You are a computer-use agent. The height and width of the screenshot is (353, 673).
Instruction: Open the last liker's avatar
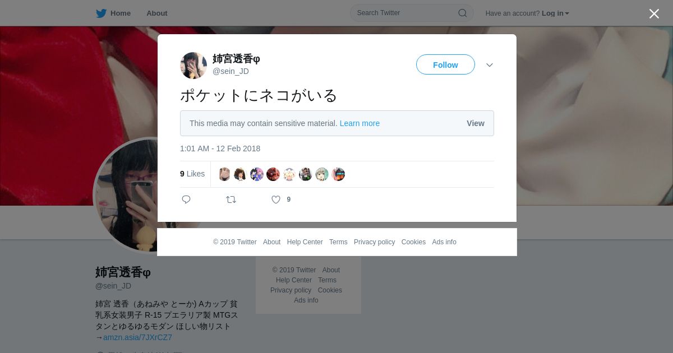338,174
